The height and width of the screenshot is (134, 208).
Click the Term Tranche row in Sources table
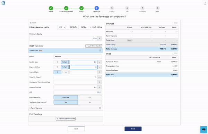tap(142, 36)
